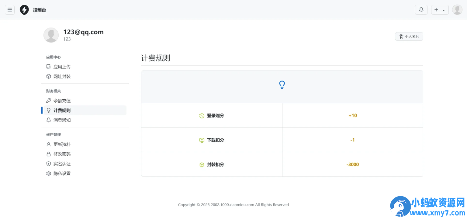
Task: Click the cube icon beside 封装扣分
Action: click(202, 165)
